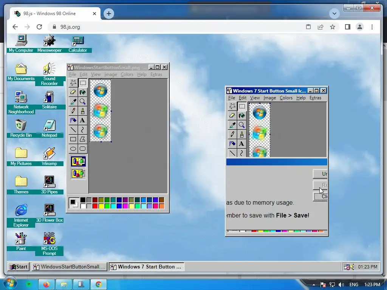This screenshot has width=387, height=290.
Task: Pick red swatch in left Paint palette
Action: [95, 206]
